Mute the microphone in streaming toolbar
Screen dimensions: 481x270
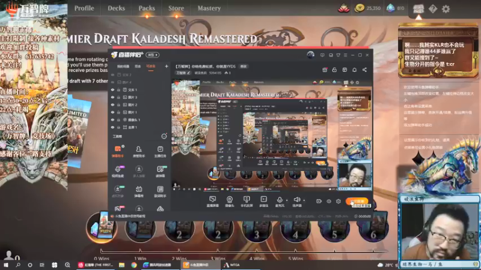click(x=280, y=200)
